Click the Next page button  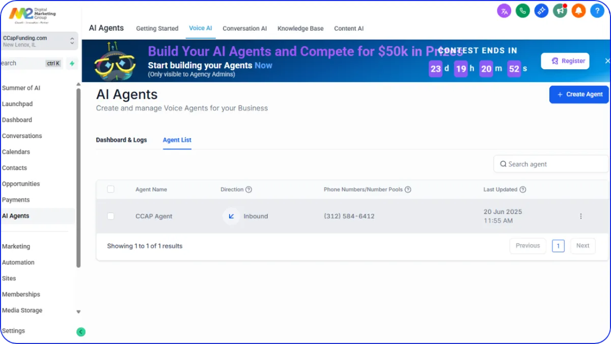pos(583,246)
